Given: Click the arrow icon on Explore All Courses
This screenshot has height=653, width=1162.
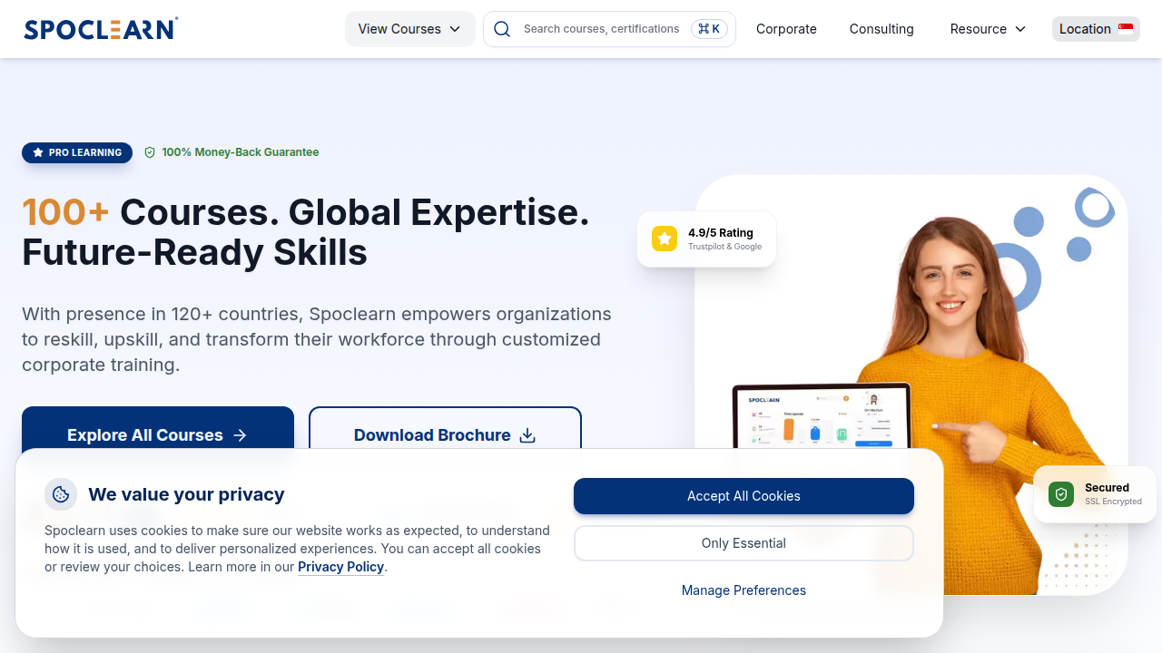Looking at the screenshot, I should pyautogui.click(x=240, y=435).
